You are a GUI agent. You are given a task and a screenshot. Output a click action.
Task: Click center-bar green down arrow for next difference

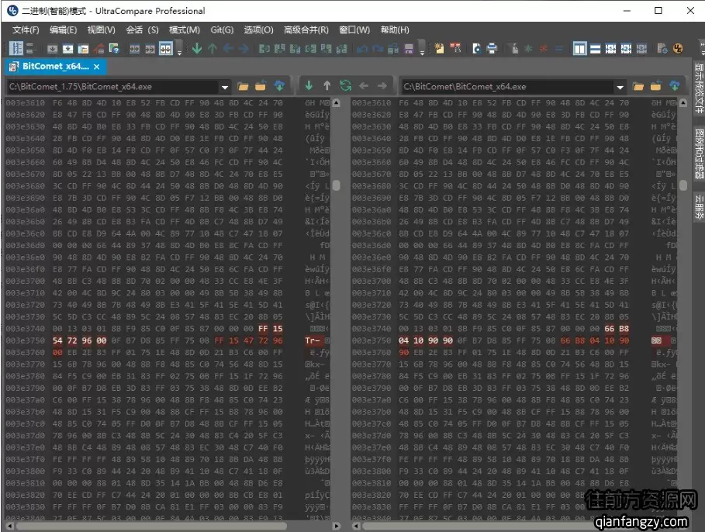pyautogui.click(x=309, y=85)
